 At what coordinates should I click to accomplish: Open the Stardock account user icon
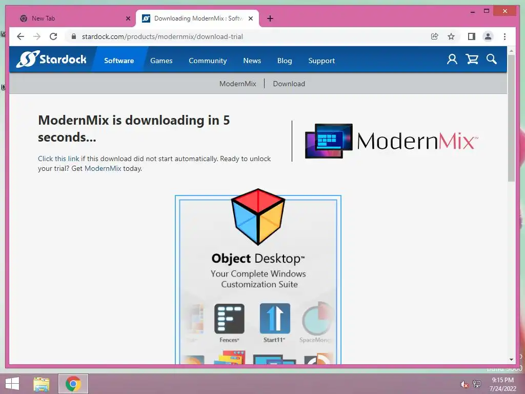click(452, 60)
